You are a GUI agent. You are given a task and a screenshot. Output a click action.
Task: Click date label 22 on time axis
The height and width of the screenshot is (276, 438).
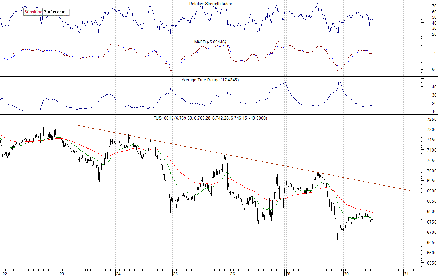click(x=4, y=274)
